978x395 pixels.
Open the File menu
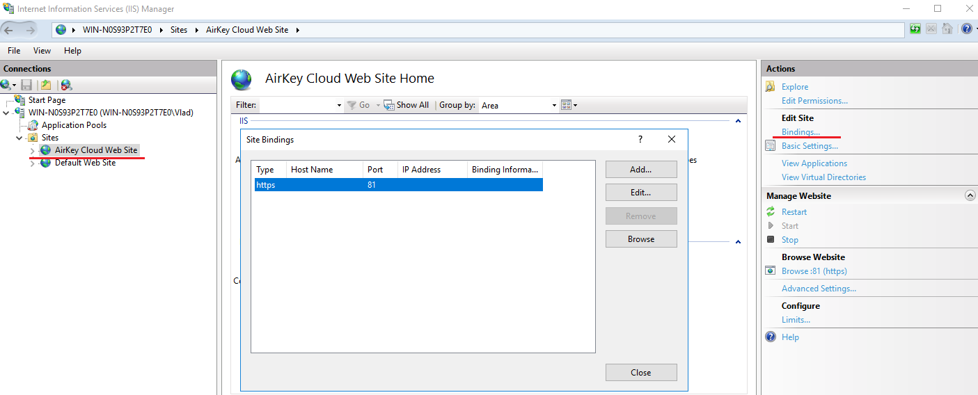coord(14,51)
